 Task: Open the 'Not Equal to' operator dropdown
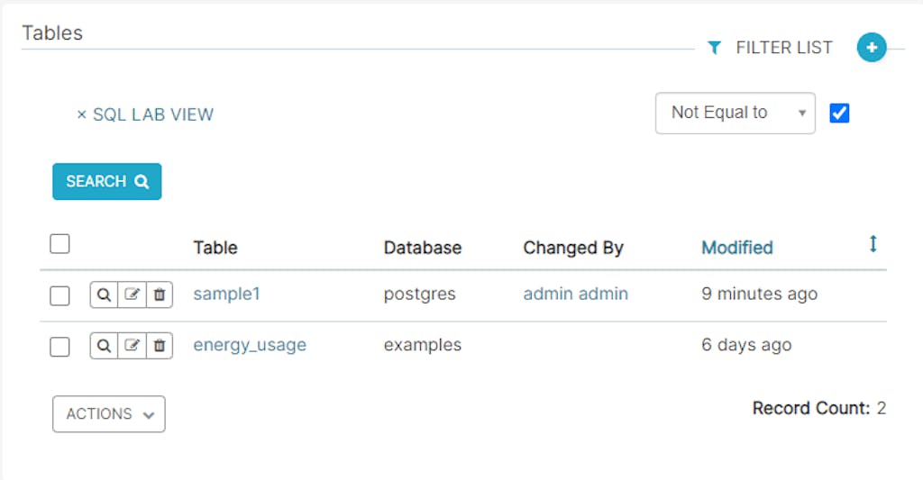coord(735,113)
